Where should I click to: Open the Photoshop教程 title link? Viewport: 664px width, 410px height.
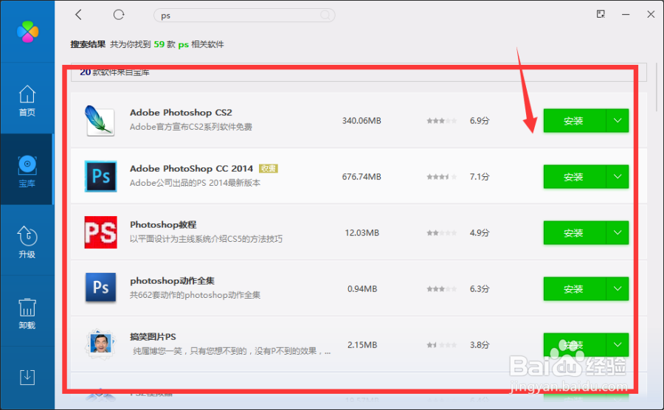(x=163, y=225)
